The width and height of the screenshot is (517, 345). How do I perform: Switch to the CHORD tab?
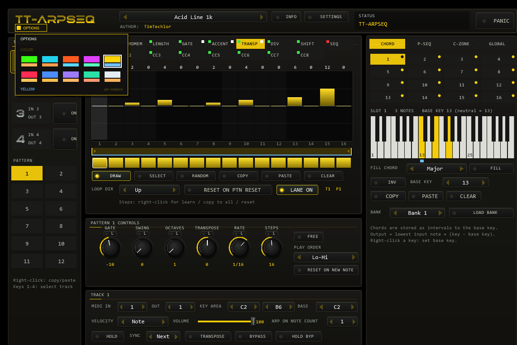[x=388, y=44]
